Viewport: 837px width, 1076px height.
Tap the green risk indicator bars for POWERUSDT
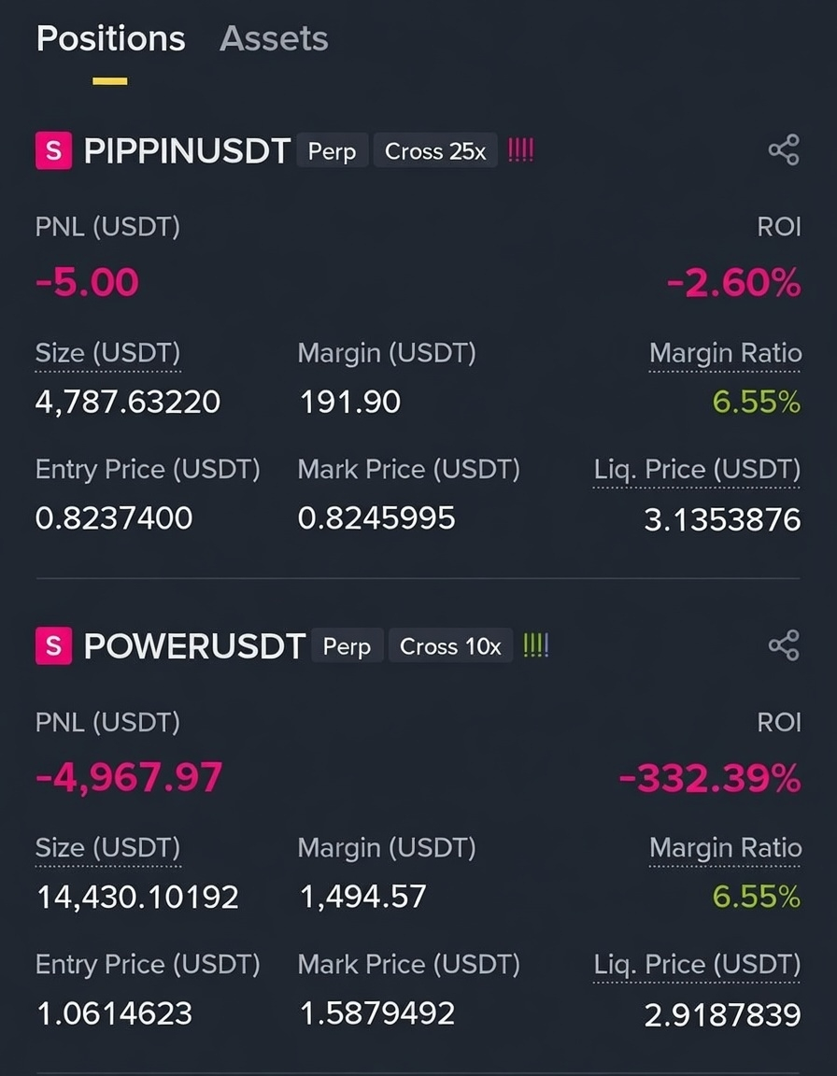coord(536,645)
